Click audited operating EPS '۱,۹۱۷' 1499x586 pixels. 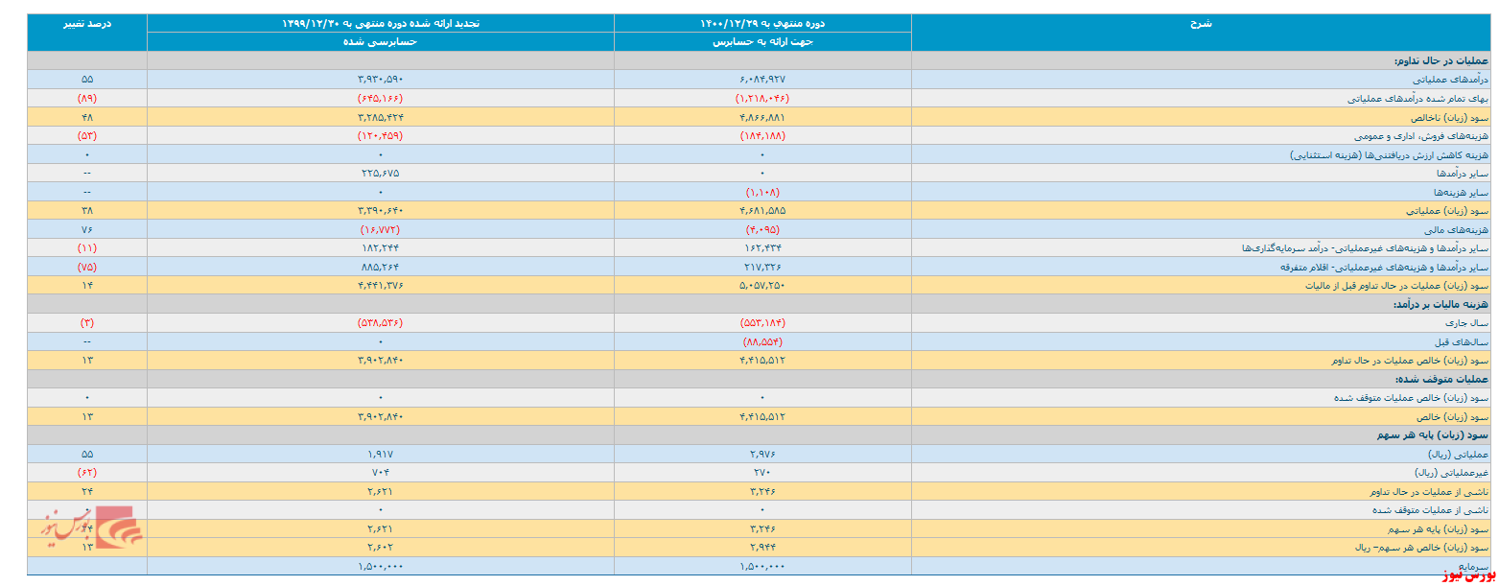point(381,455)
